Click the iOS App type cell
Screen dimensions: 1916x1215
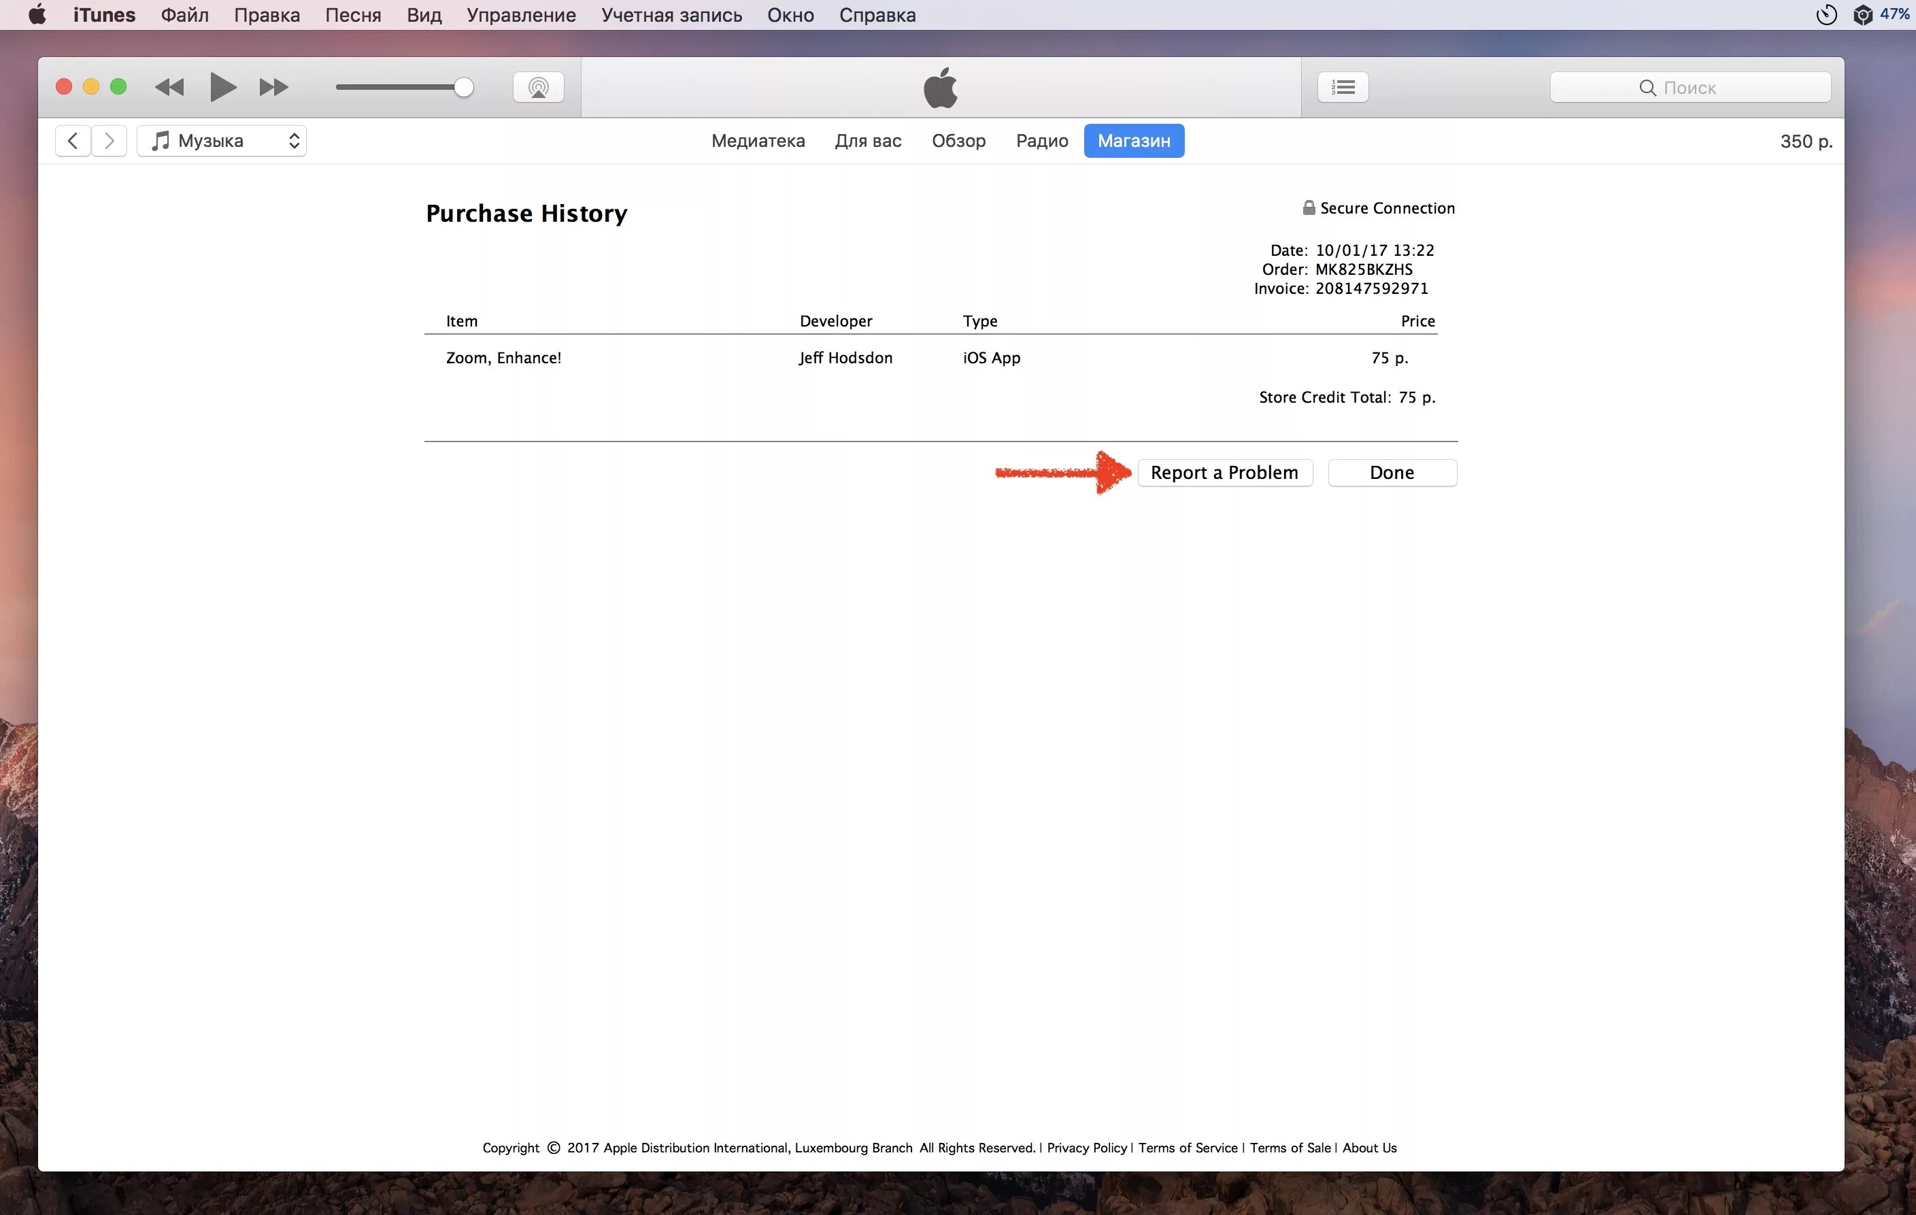[992, 358]
